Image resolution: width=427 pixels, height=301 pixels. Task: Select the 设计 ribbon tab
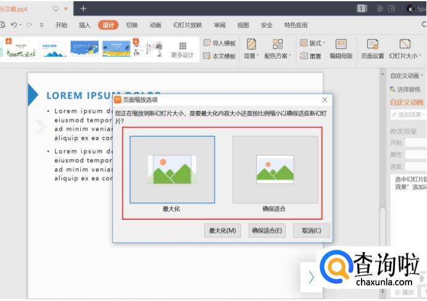[x=108, y=25]
